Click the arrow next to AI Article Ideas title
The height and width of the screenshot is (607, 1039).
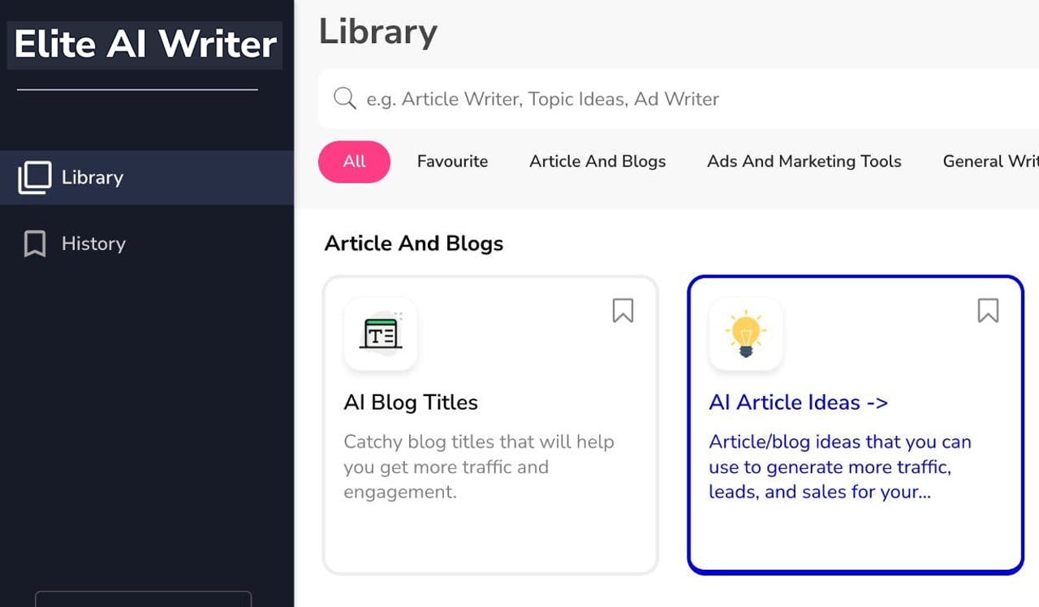(x=877, y=402)
